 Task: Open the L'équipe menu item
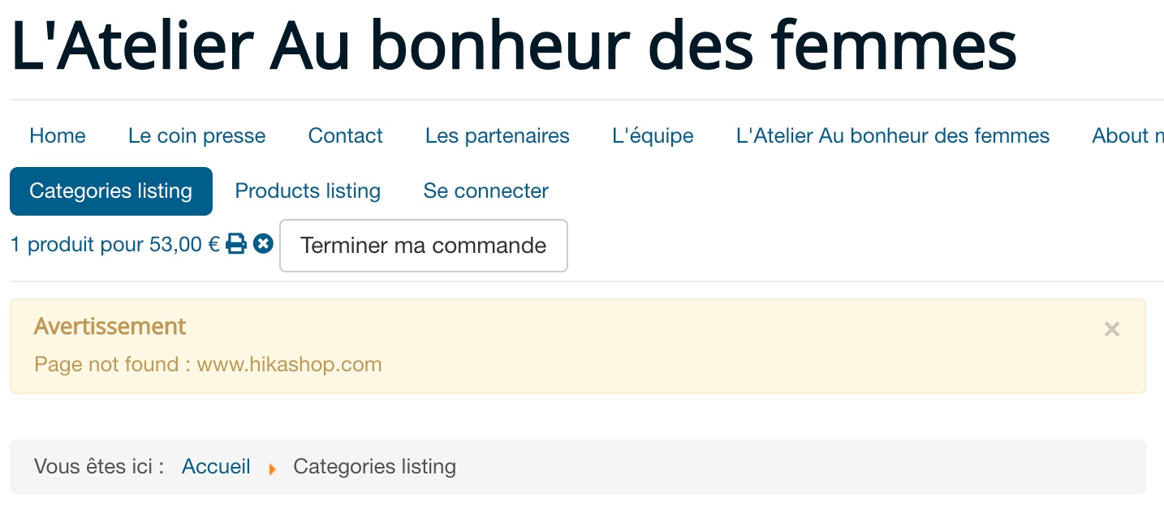coord(653,136)
